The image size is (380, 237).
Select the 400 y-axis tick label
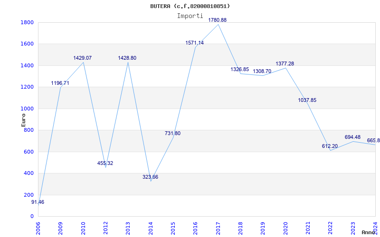point(29,173)
